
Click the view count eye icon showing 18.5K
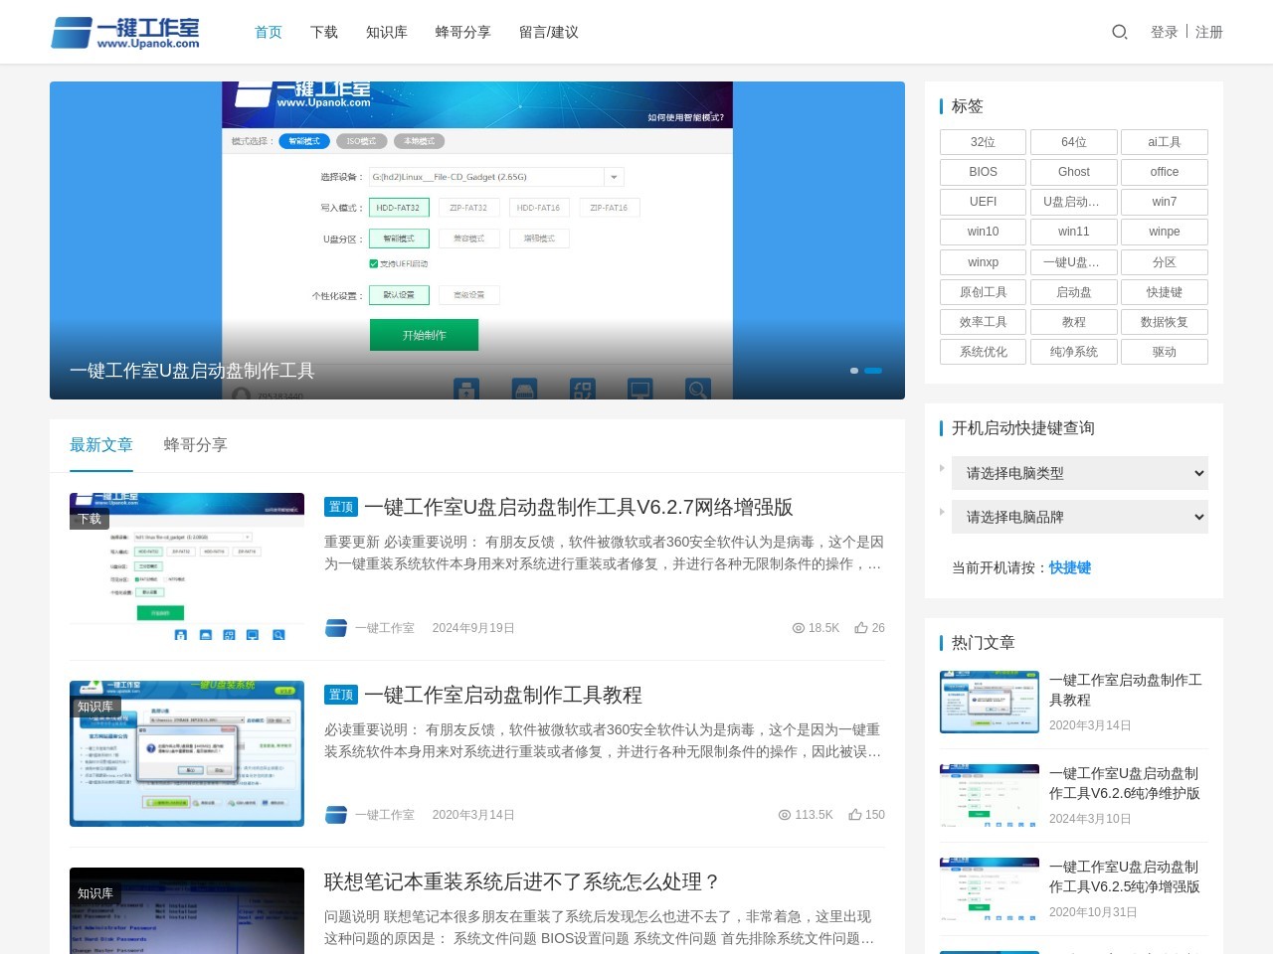click(799, 628)
